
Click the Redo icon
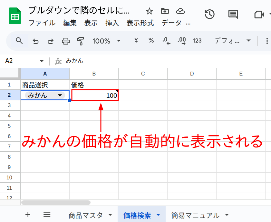[51, 41]
